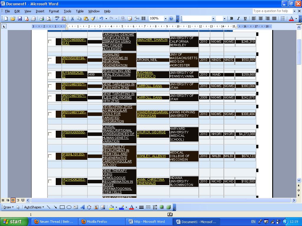Run the Spelling and Grammar check

click(x=57, y=19)
